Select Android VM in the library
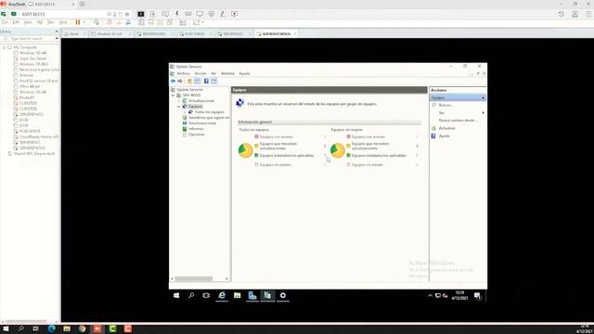The height and width of the screenshot is (334, 594). [x=26, y=75]
